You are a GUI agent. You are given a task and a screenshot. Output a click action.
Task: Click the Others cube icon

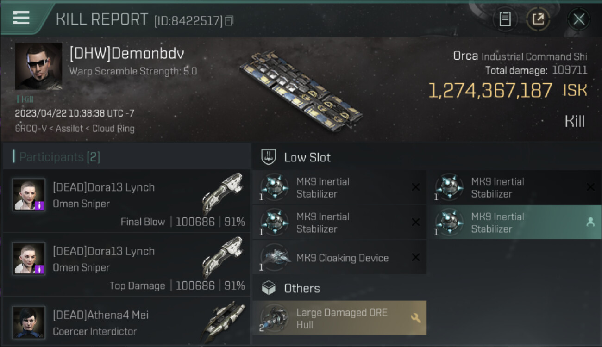269,288
